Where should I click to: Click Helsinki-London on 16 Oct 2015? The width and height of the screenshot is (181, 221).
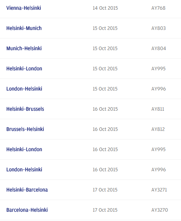(24, 150)
